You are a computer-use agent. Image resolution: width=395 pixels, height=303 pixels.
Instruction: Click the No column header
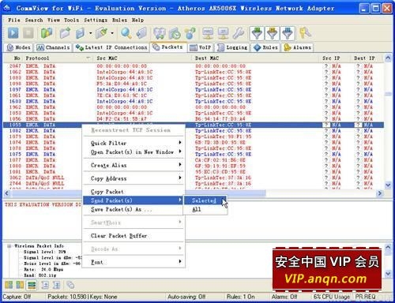[x=13, y=58]
